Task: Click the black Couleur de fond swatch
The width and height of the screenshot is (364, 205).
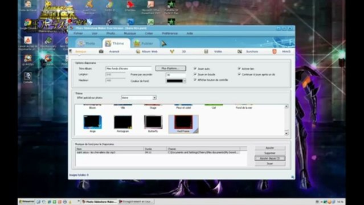Action: click(174, 81)
